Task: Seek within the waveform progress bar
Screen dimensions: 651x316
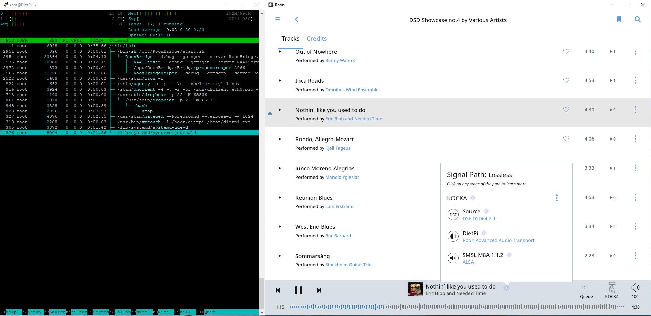Action: [457, 307]
